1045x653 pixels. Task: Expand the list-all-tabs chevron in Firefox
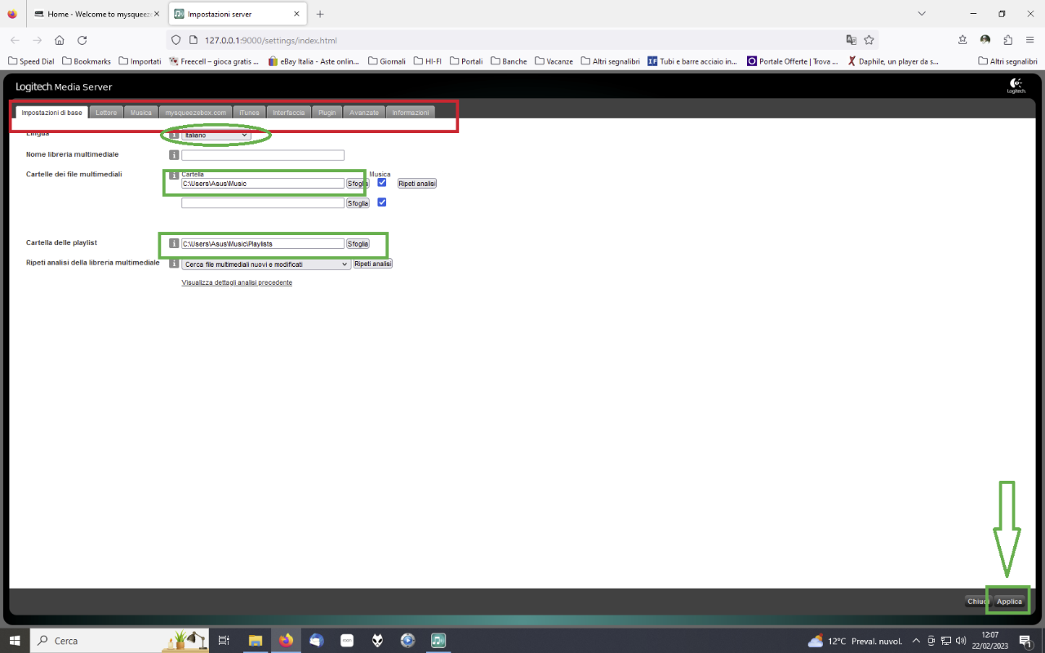tap(922, 14)
